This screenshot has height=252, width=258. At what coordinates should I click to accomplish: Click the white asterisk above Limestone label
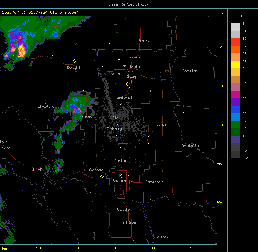(x=46, y=104)
